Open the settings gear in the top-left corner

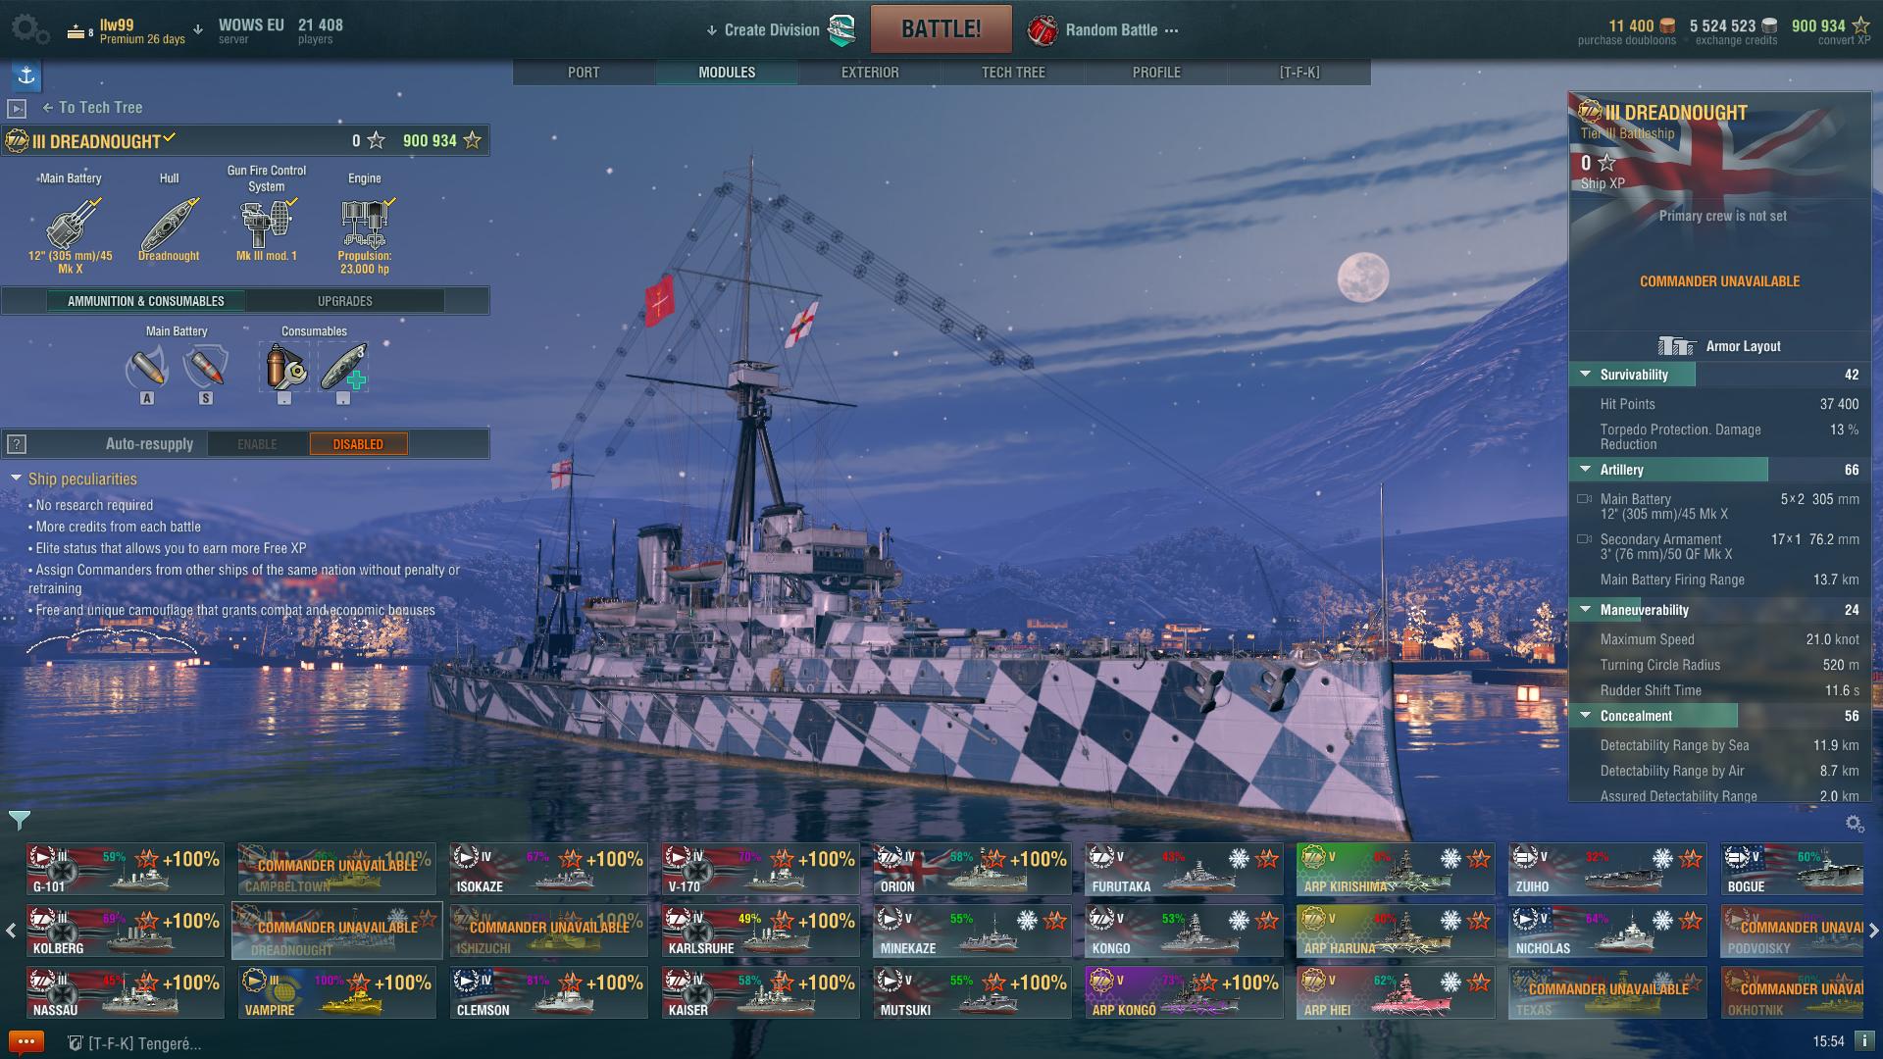click(x=29, y=28)
